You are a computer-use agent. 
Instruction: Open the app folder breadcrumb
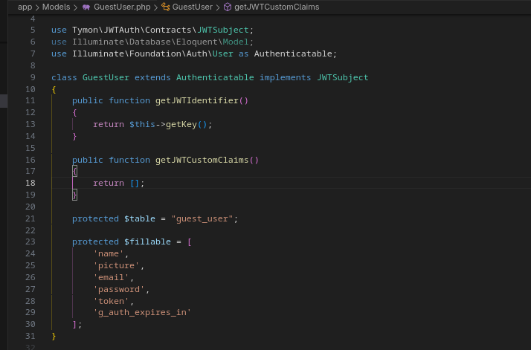25,7
